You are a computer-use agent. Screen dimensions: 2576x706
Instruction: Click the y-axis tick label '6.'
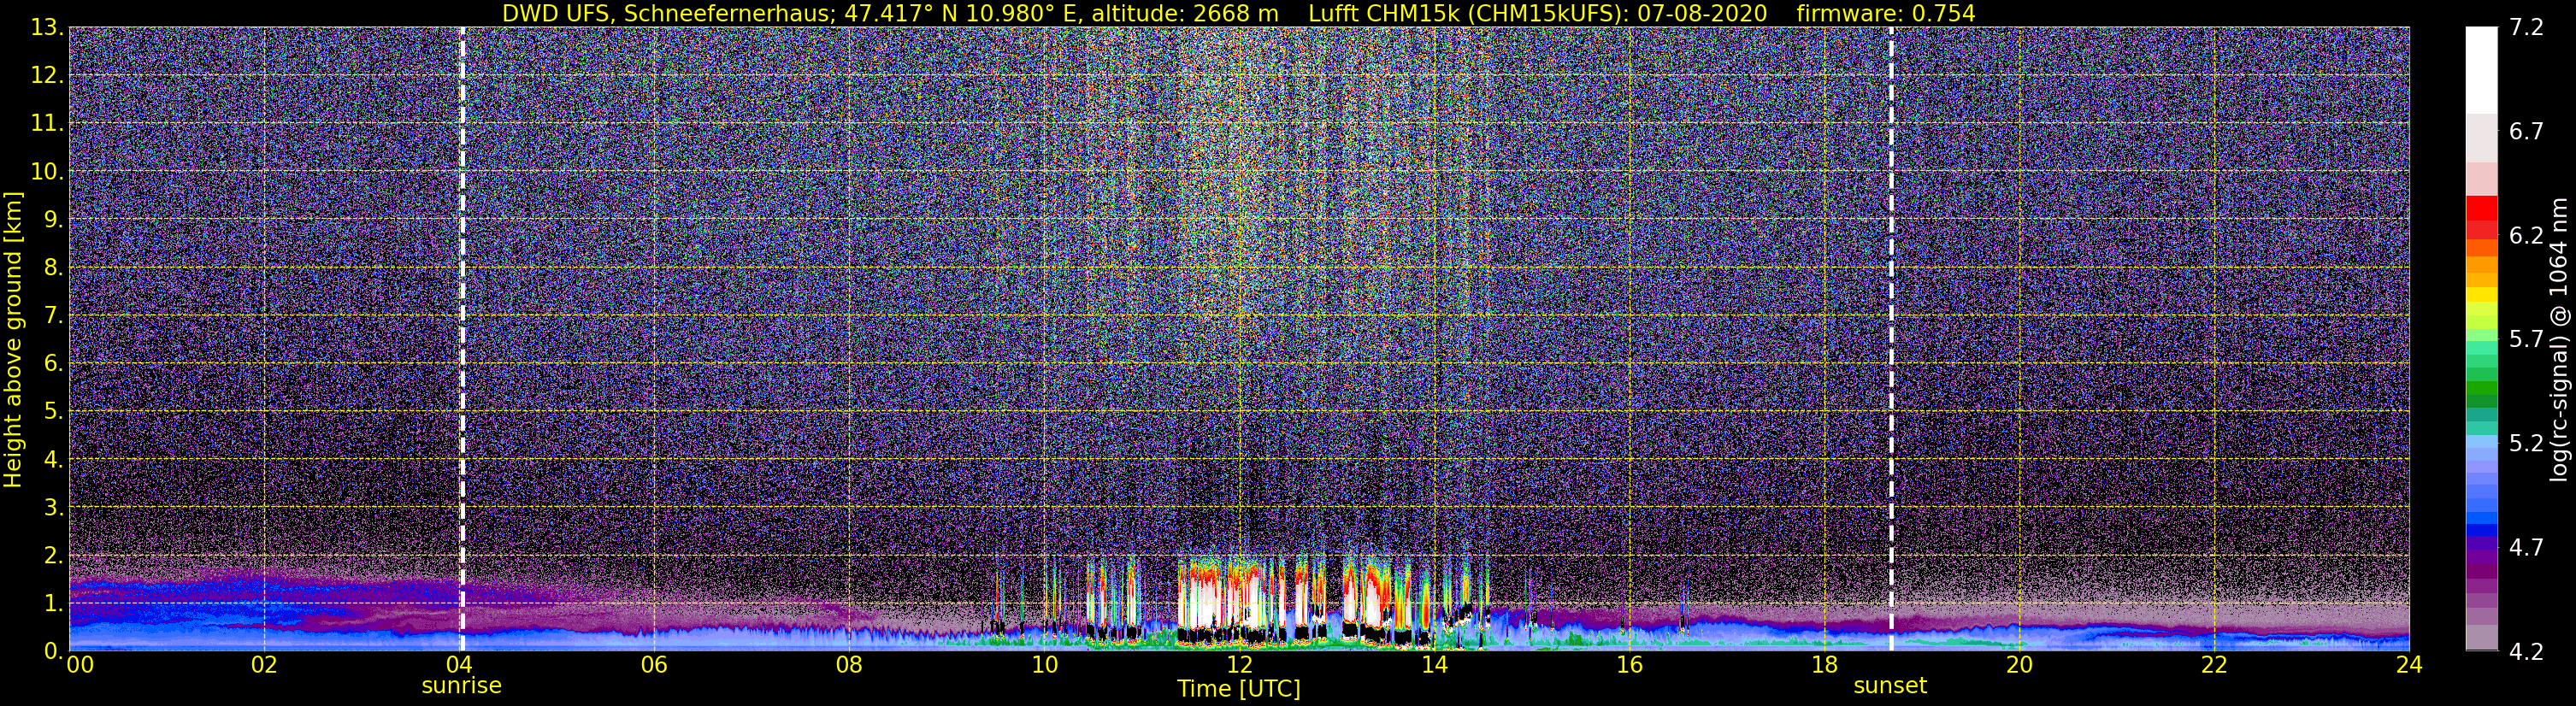(x=54, y=364)
